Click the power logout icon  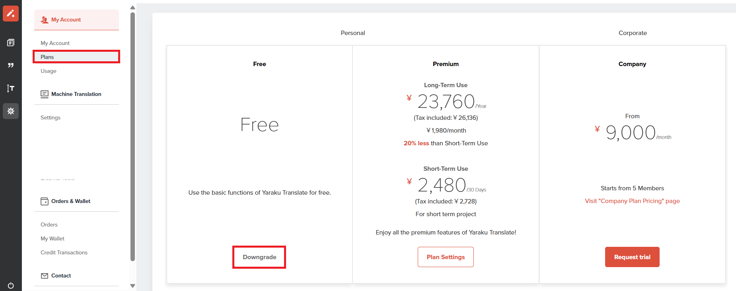tap(11, 285)
